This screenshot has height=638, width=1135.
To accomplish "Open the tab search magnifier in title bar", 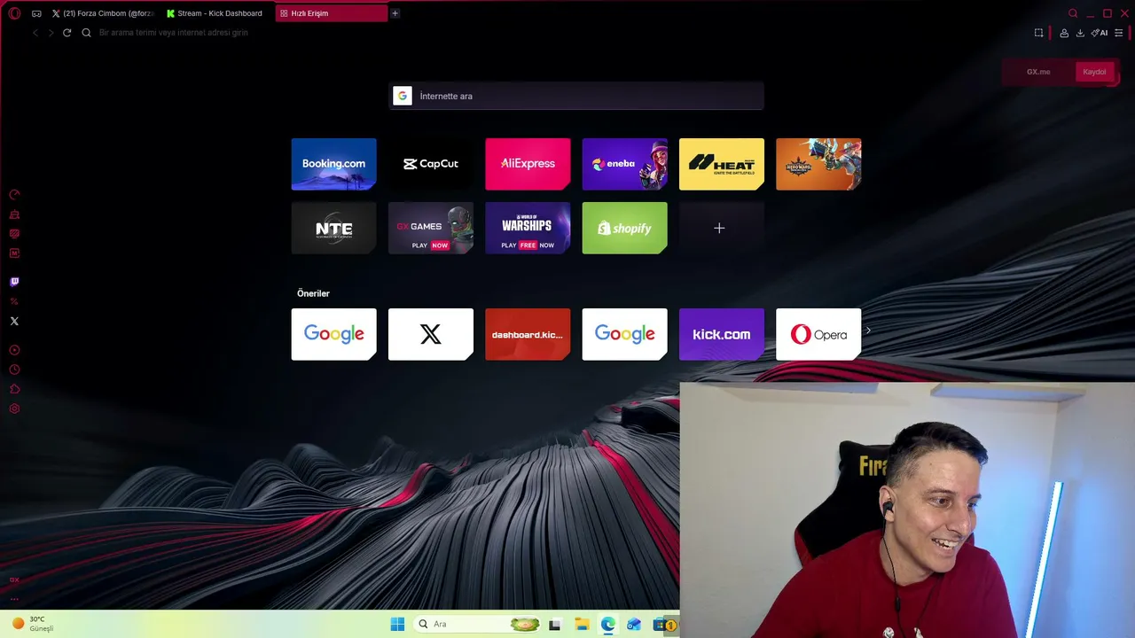I will pyautogui.click(x=1073, y=13).
